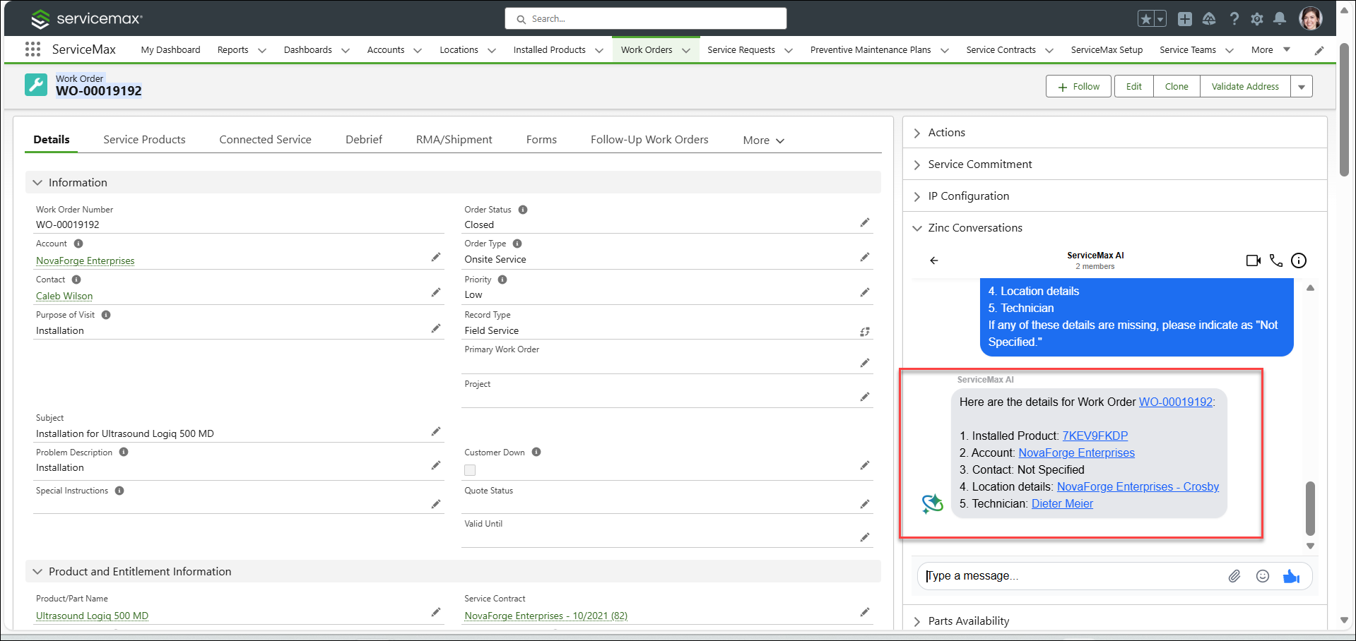Show help info for Order Type

click(x=517, y=244)
